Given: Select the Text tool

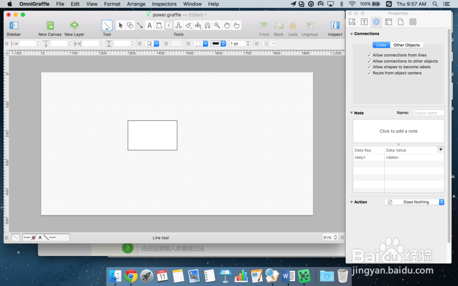Looking at the screenshot, I should coord(149,26).
